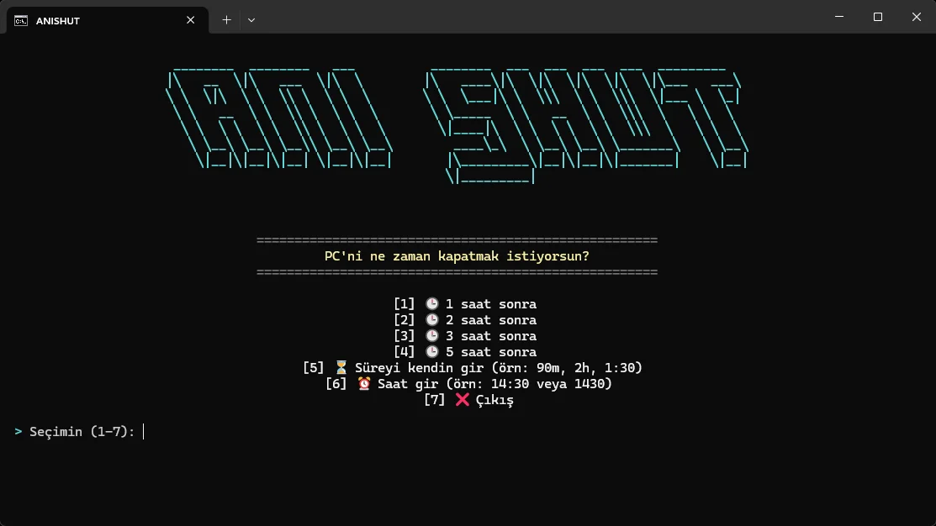Click the '5 saat sonra' option text
936x526 pixels.
490,352
